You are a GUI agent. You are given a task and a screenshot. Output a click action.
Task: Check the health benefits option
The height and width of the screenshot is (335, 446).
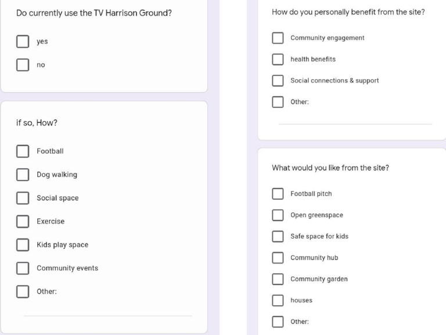click(278, 59)
